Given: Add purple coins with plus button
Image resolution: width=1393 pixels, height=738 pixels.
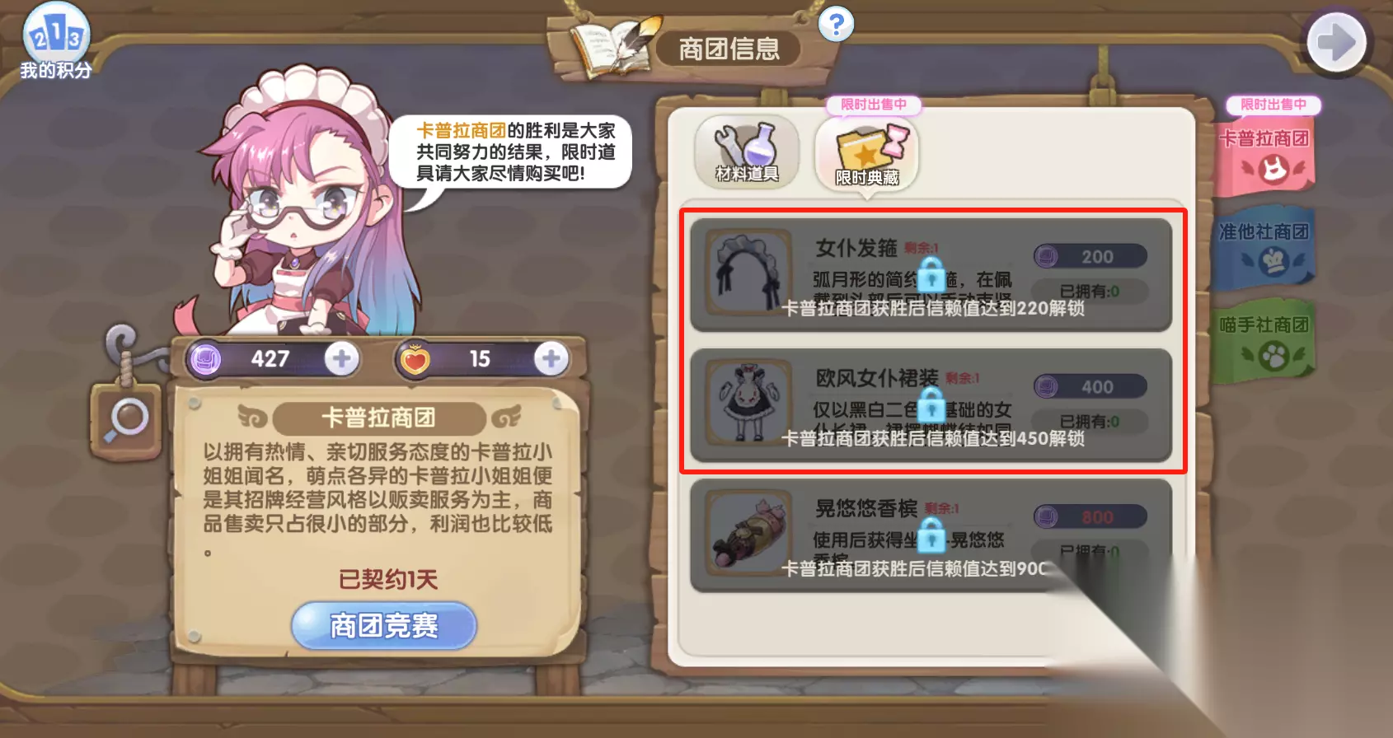Looking at the screenshot, I should tap(341, 358).
